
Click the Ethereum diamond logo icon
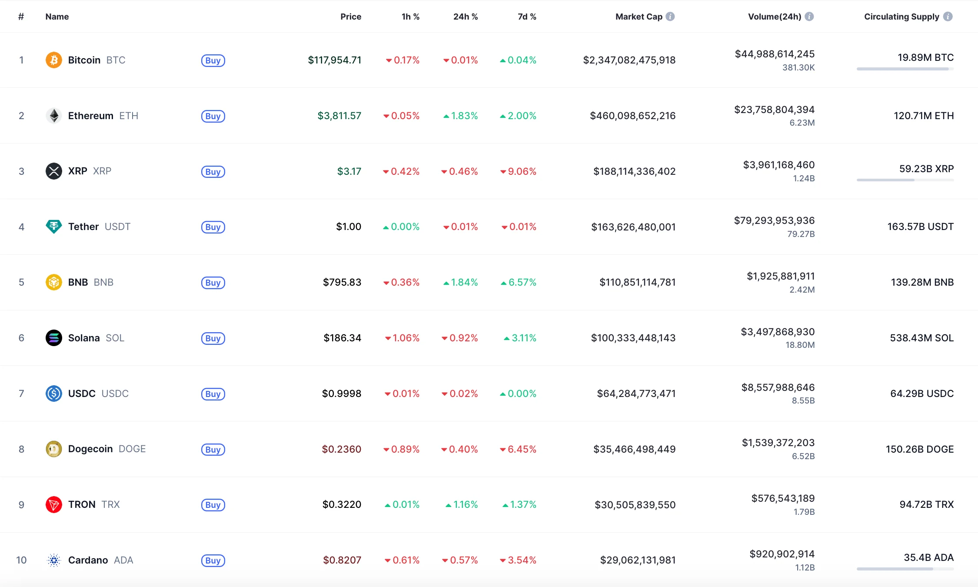(x=53, y=116)
